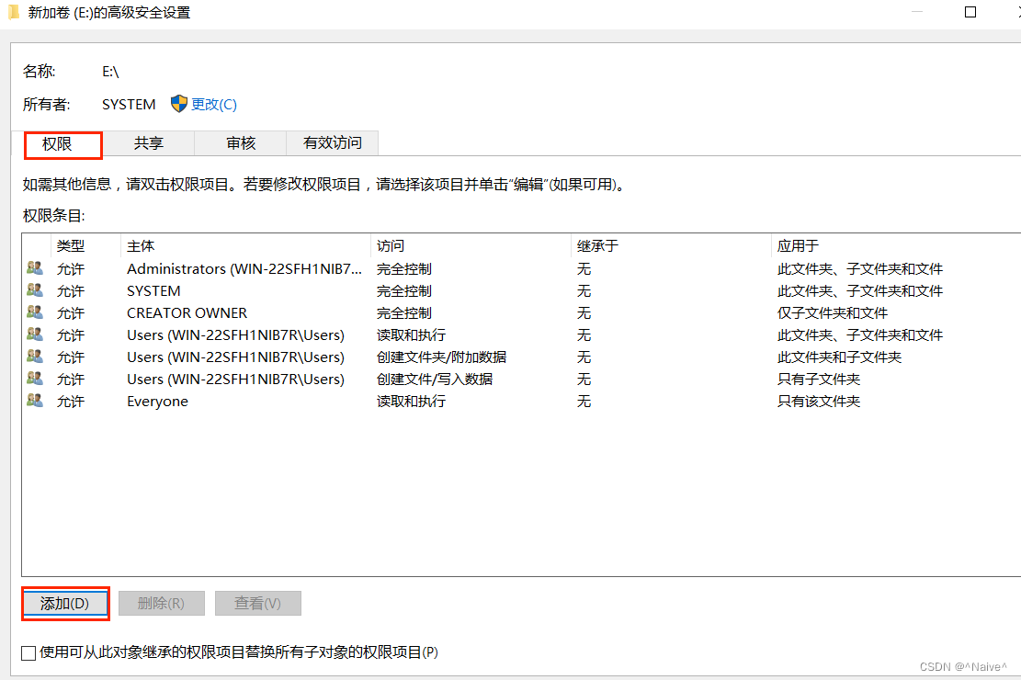Click the 访问 column header
This screenshot has width=1021, height=680.
391,245
